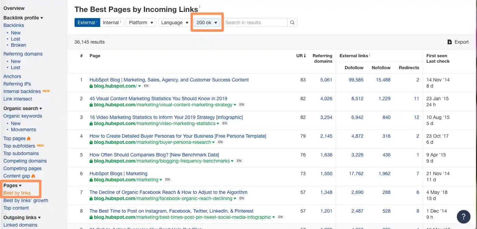This screenshot has width=477, height=229.
Task: Open Best by links in sidebar
Action: (x=17, y=193)
